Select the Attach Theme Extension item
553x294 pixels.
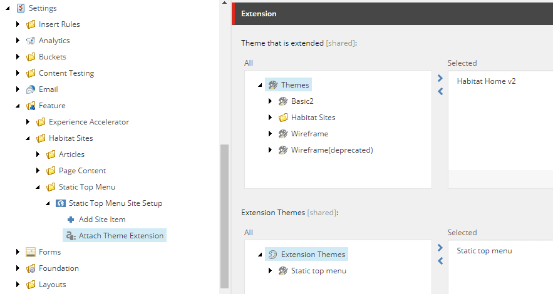(121, 236)
